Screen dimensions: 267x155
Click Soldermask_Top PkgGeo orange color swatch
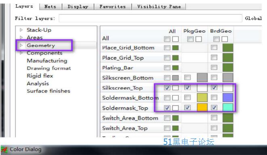[202, 107]
